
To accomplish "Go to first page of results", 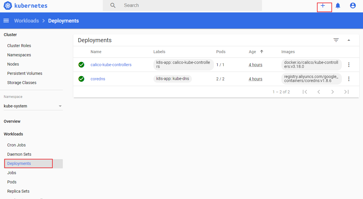I will click(305, 92).
